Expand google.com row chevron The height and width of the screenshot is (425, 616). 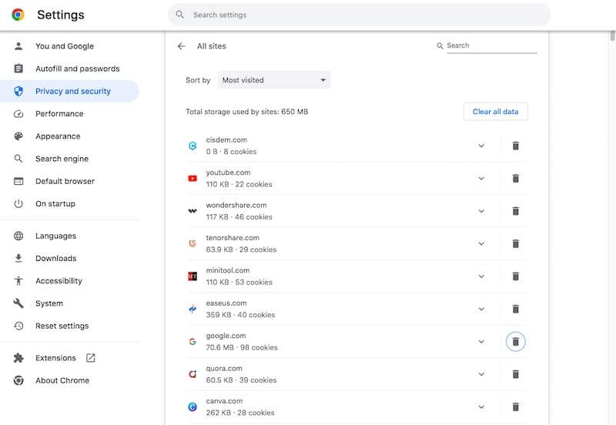tap(481, 341)
